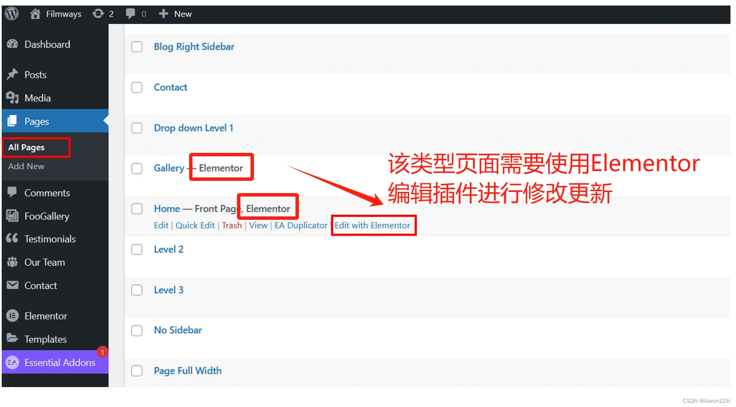Click the Elementor circular logo icon
The height and width of the screenshot is (407, 736).
tap(12, 316)
